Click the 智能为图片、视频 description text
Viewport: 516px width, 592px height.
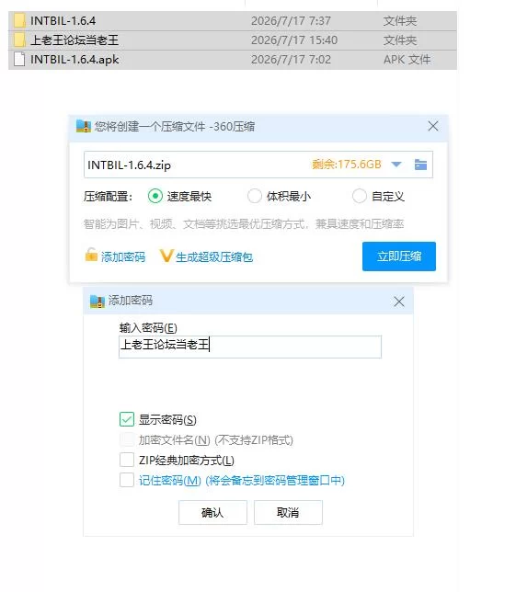[x=244, y=224]
